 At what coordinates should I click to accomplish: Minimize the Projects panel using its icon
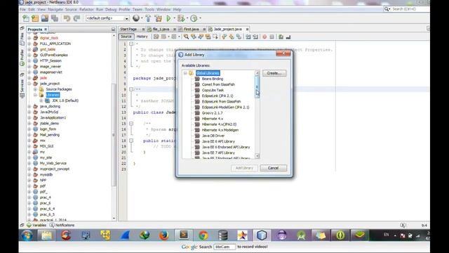click(113, 30)
